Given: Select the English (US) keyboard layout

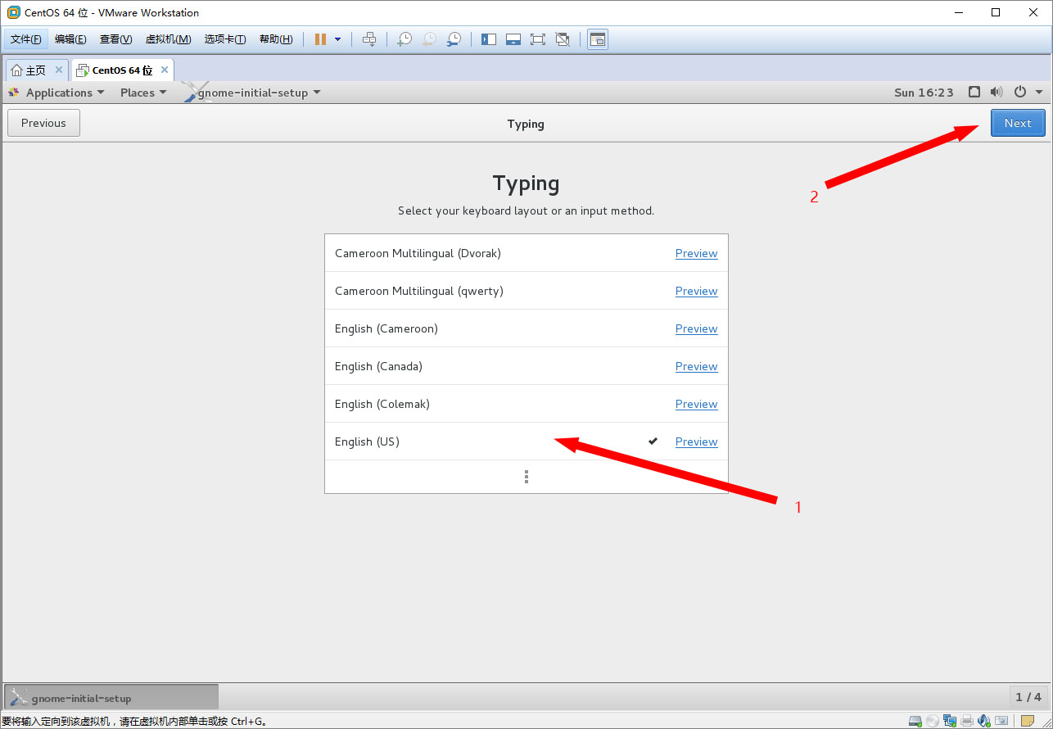Looking at the screenshot, I should 367,441.
